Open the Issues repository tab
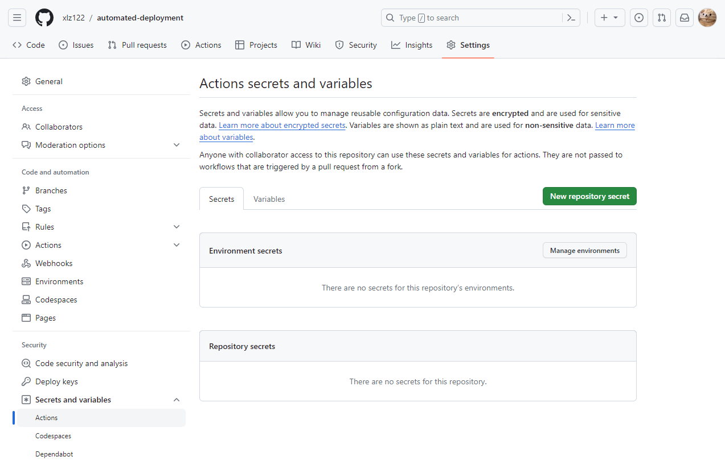Viewport: 725px width, 465px height. [76, 45]
